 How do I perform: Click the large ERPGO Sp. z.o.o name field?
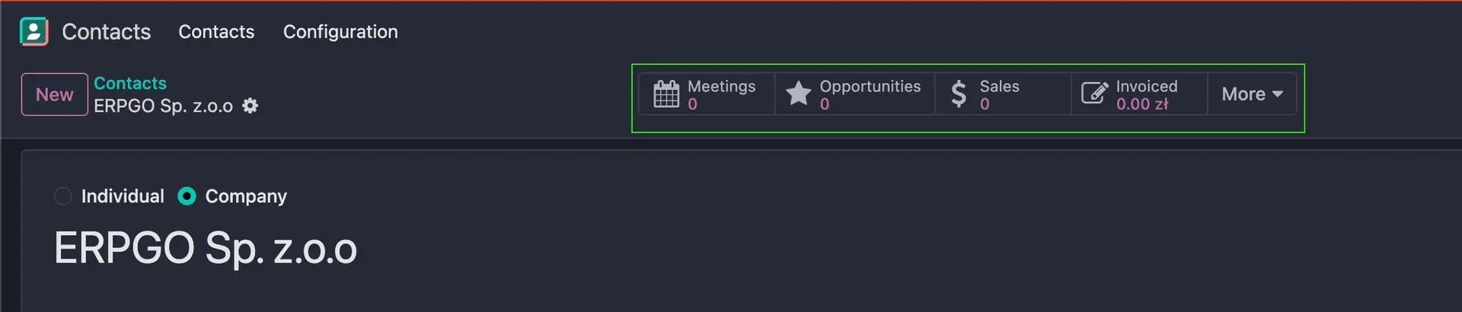click(x=206, y=249)
